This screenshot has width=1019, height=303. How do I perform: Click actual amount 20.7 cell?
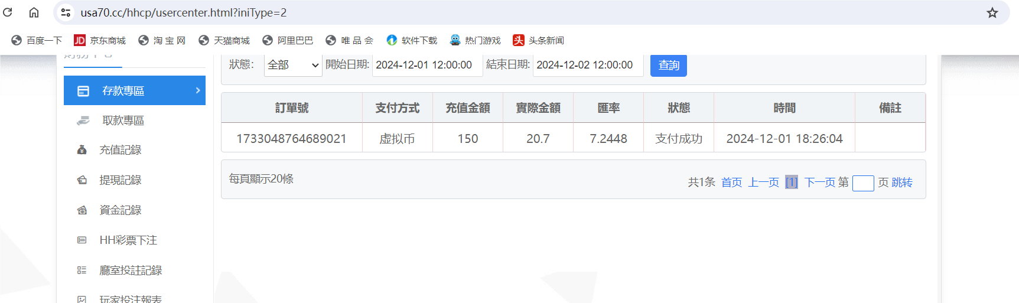pyautogui.click(x=538, y=138)
